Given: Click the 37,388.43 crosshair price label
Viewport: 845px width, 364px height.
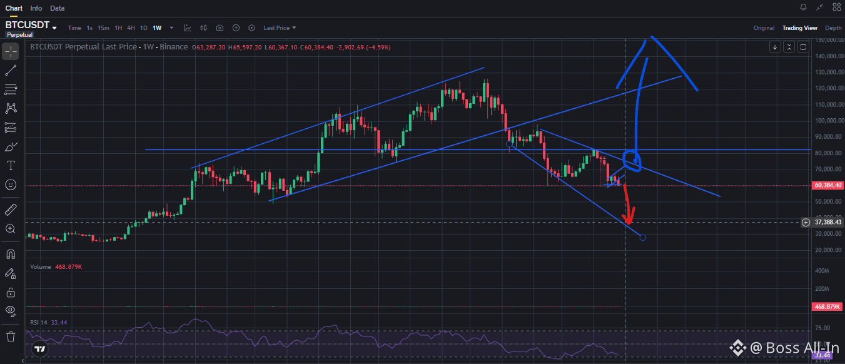Looking at the screenshot, I should [827, 222].
